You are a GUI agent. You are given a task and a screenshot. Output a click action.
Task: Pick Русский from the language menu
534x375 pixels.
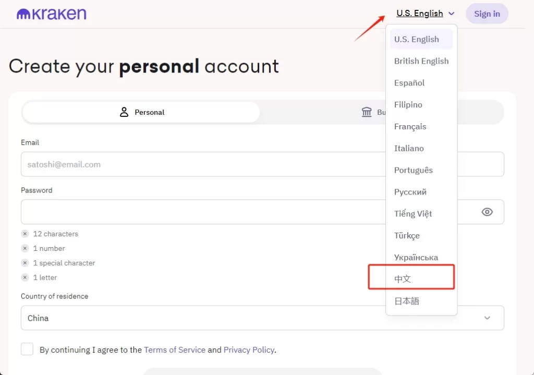(410, 192)
